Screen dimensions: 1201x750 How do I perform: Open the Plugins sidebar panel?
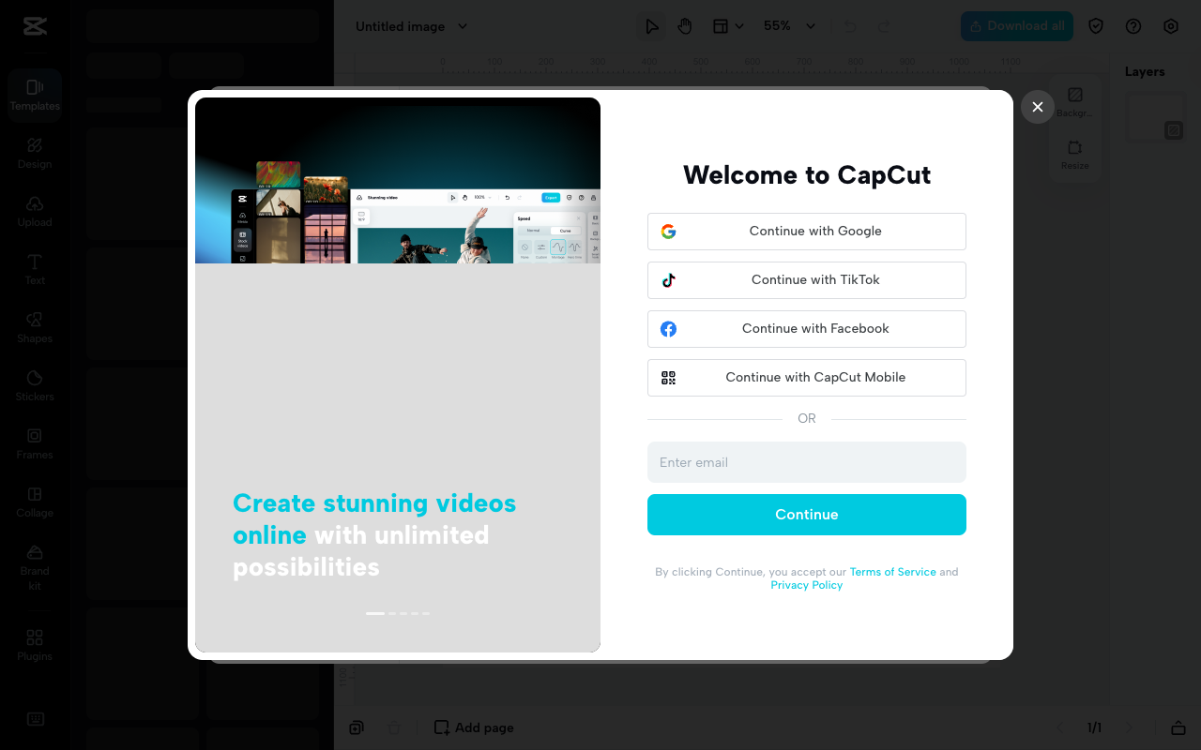click(35, 646)
